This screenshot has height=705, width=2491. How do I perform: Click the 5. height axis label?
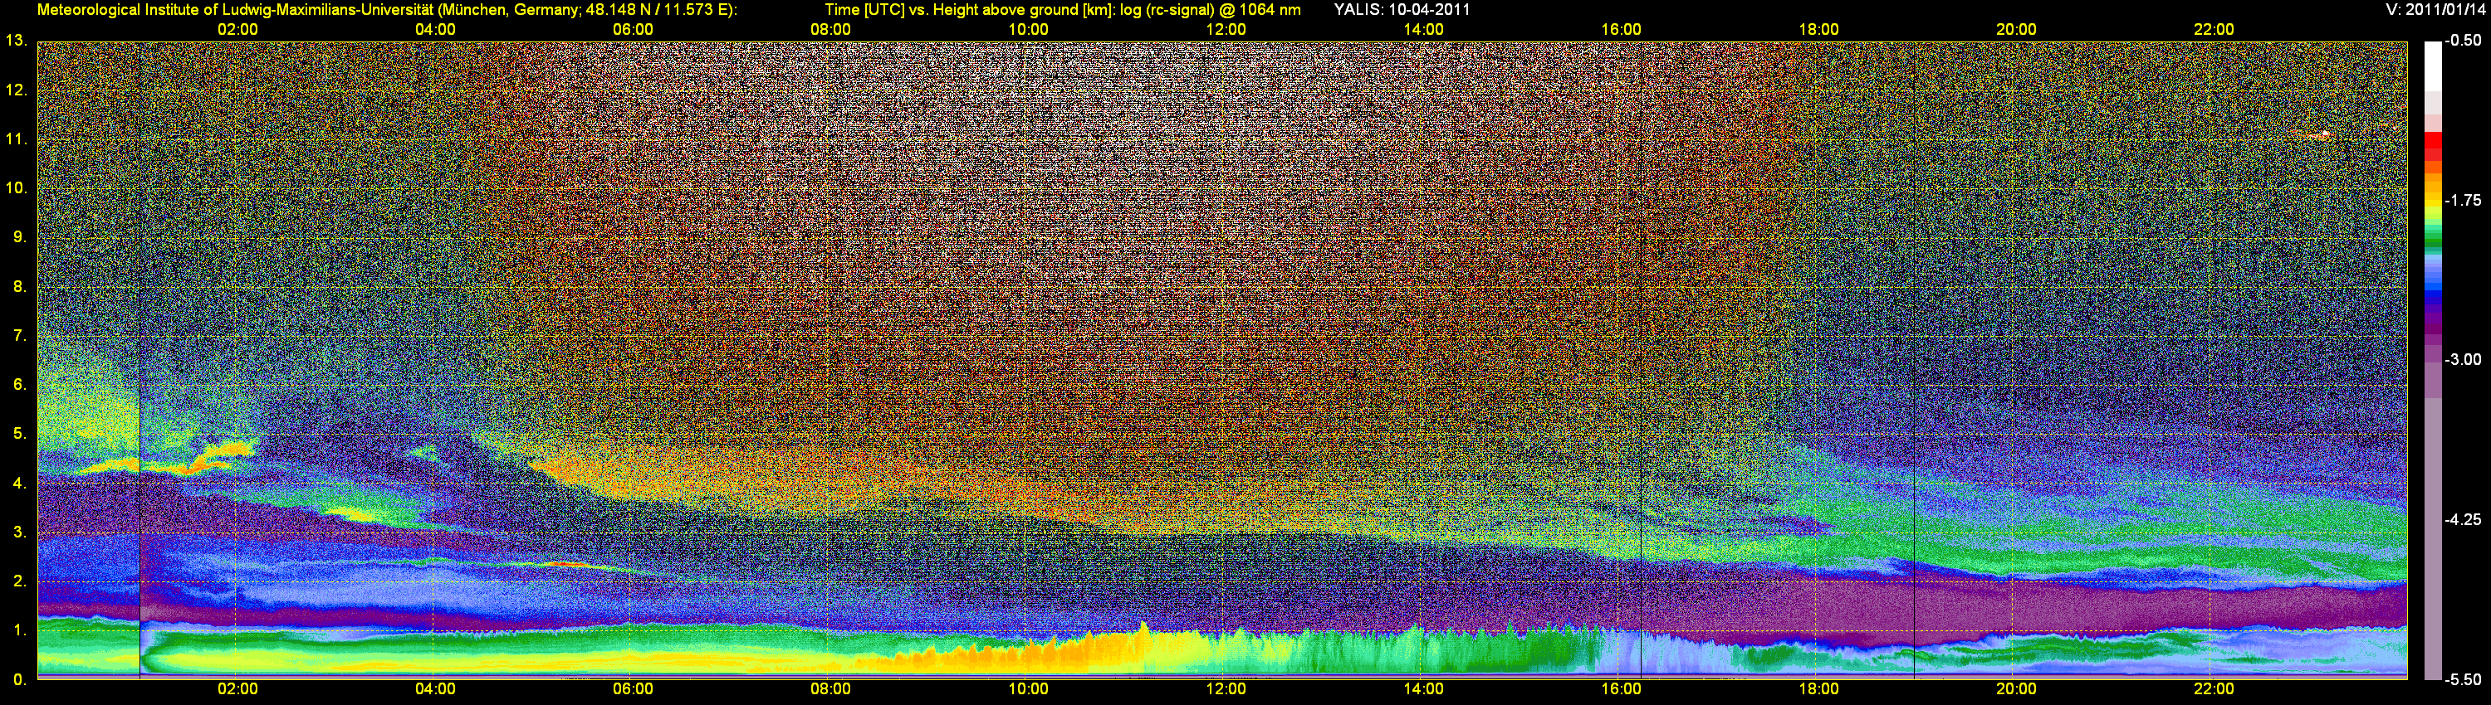tap(19, 434)
